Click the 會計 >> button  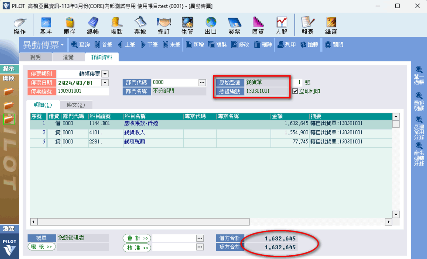(137, 238)
